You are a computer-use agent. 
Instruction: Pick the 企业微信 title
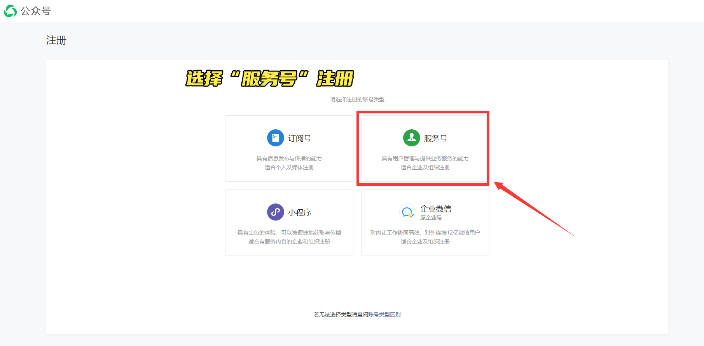click(436, 209)
